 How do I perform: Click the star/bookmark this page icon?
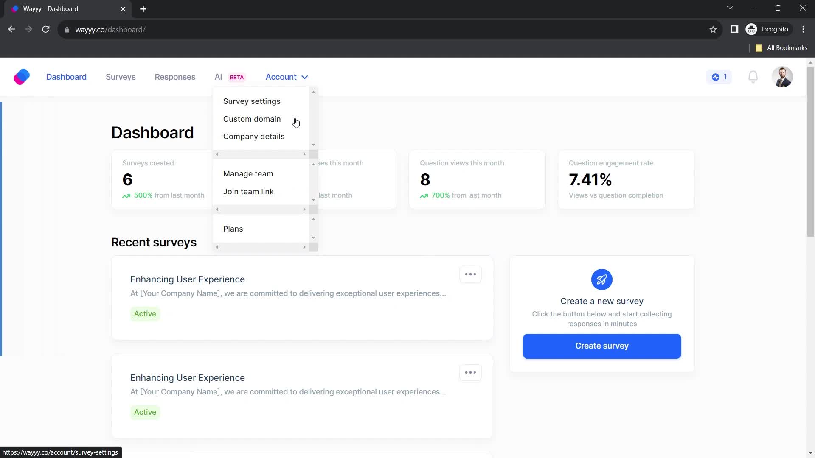point(714,30)
